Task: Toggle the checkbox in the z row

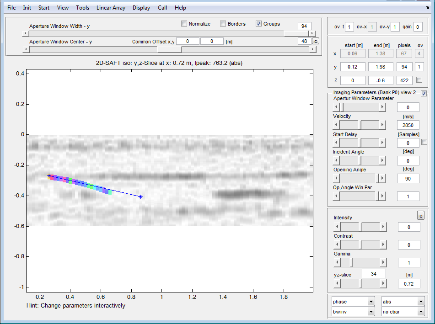Action: [419, 80]
